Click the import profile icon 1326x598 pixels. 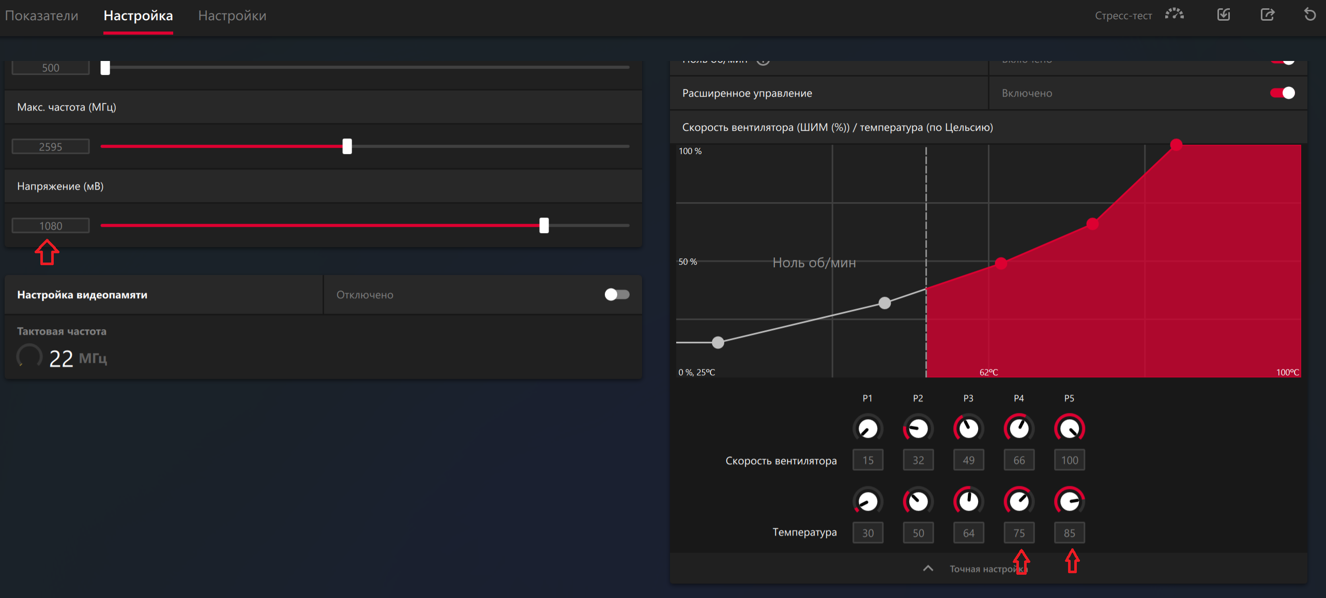(x=1223, y=14)
